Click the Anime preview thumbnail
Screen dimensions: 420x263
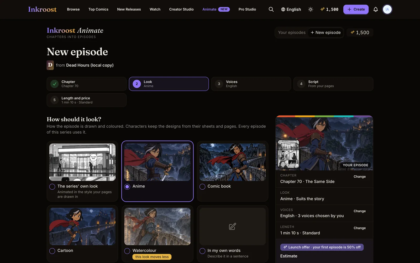(157, 162)
